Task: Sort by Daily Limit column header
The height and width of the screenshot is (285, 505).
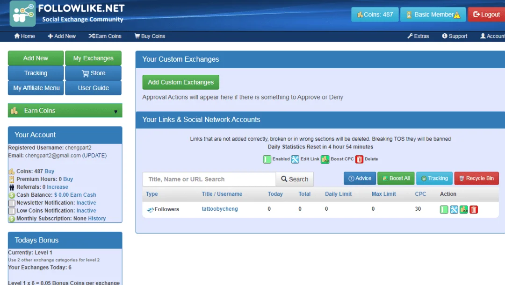Action: click(x=338, y=194)
